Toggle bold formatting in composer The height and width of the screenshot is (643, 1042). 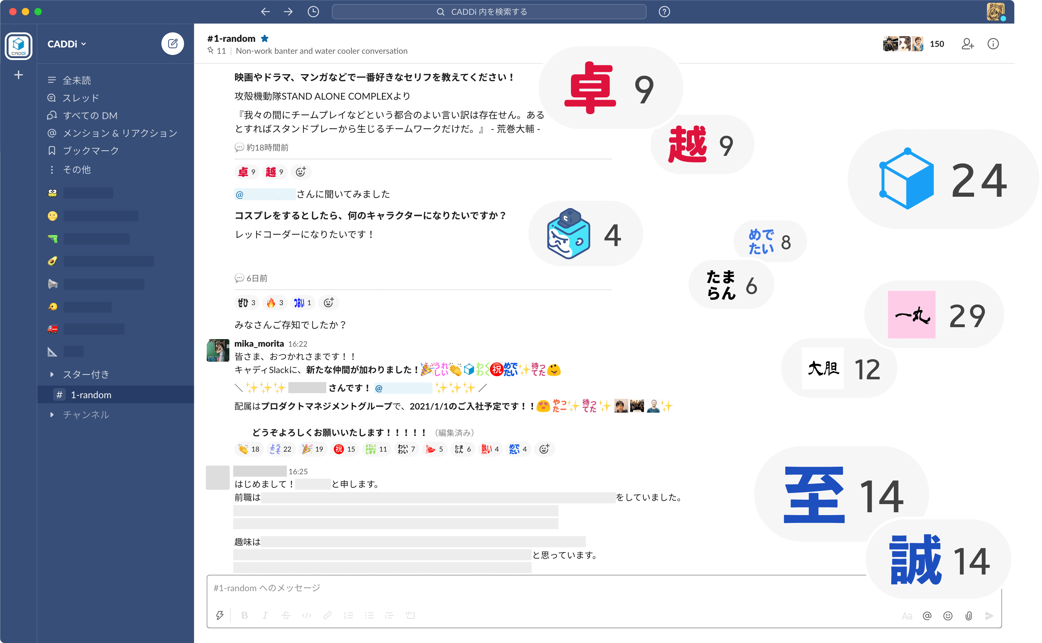(244, 615)
